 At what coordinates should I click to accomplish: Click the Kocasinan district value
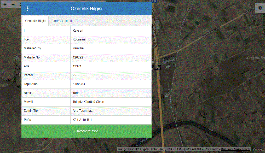[80, 39]
